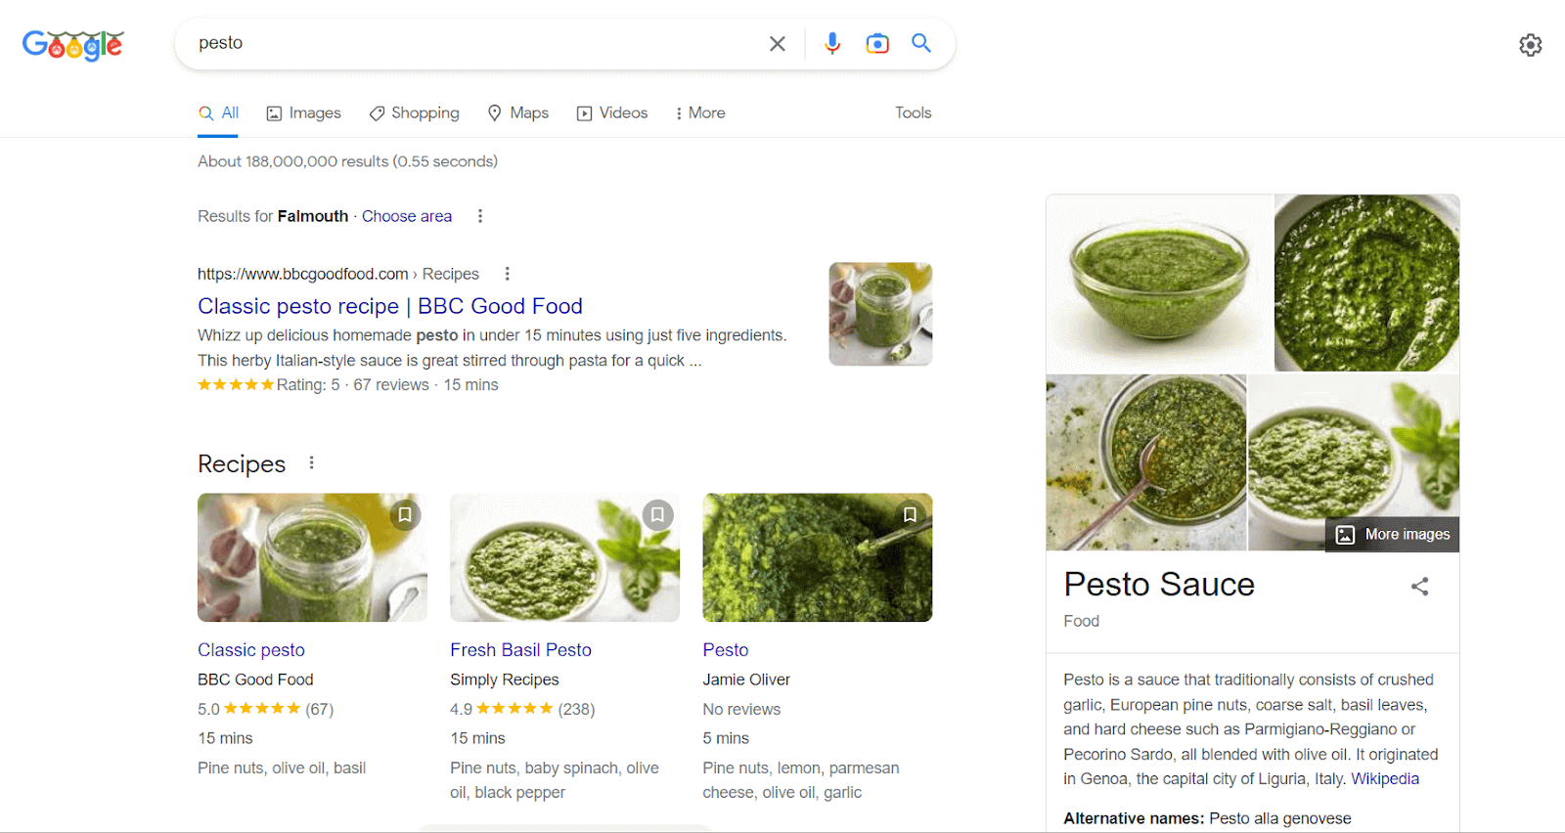Image resolution: width=1565 pixels, height=833 pixels.
Task: Open the Jamie Oliver Pesto recipe link
Action: pyautogui.click(x=726, y=650)
